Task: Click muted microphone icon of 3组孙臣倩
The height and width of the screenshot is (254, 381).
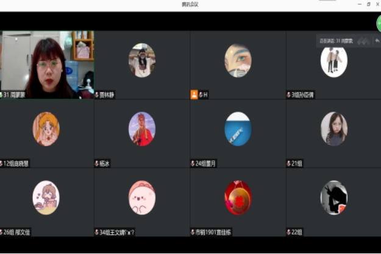Action: (289, 95)
